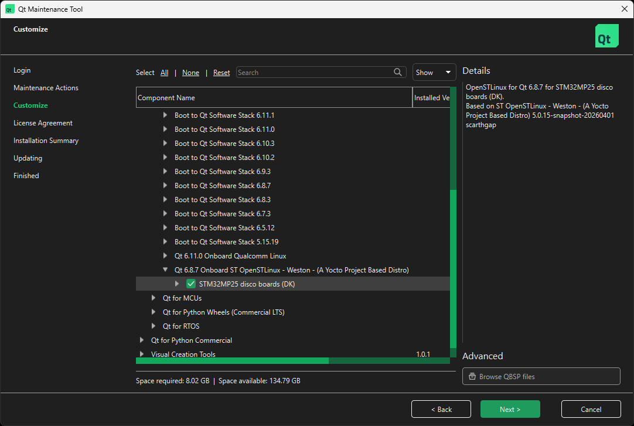Click the Next button

coord(510,409)
